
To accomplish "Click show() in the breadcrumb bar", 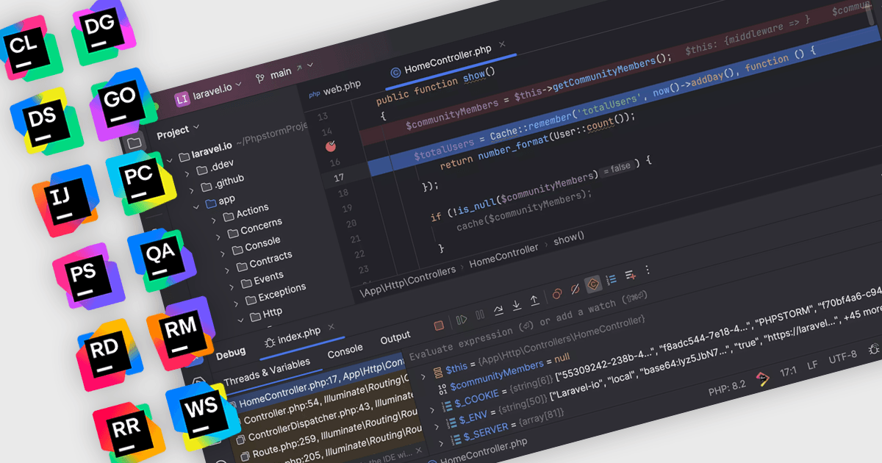I will pos(569,239).
